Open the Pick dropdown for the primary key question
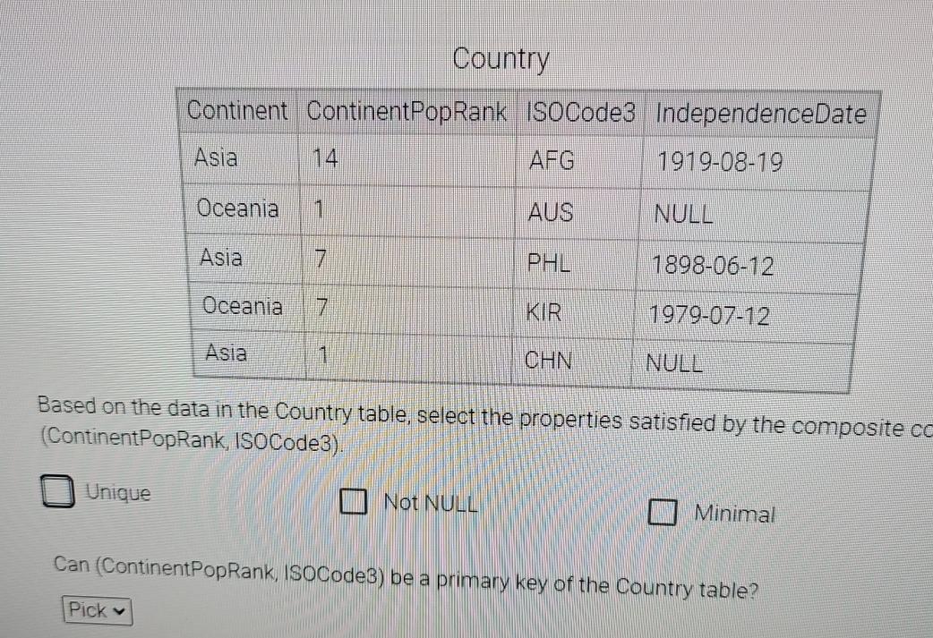Image resolution: width=933 pixels, height=638 pixels. 95,610
